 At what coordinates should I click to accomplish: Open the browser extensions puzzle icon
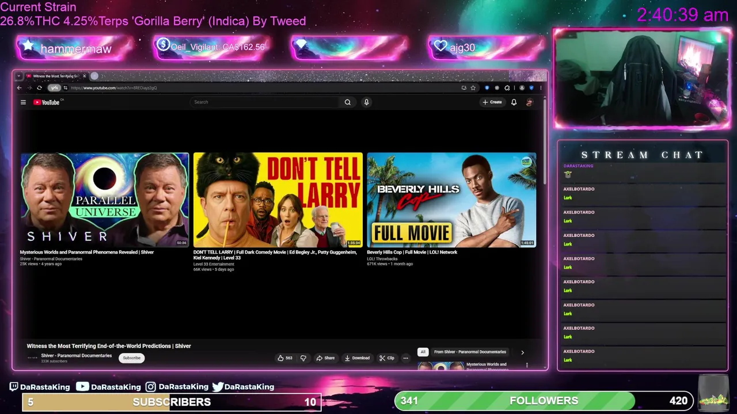point(507,88)
